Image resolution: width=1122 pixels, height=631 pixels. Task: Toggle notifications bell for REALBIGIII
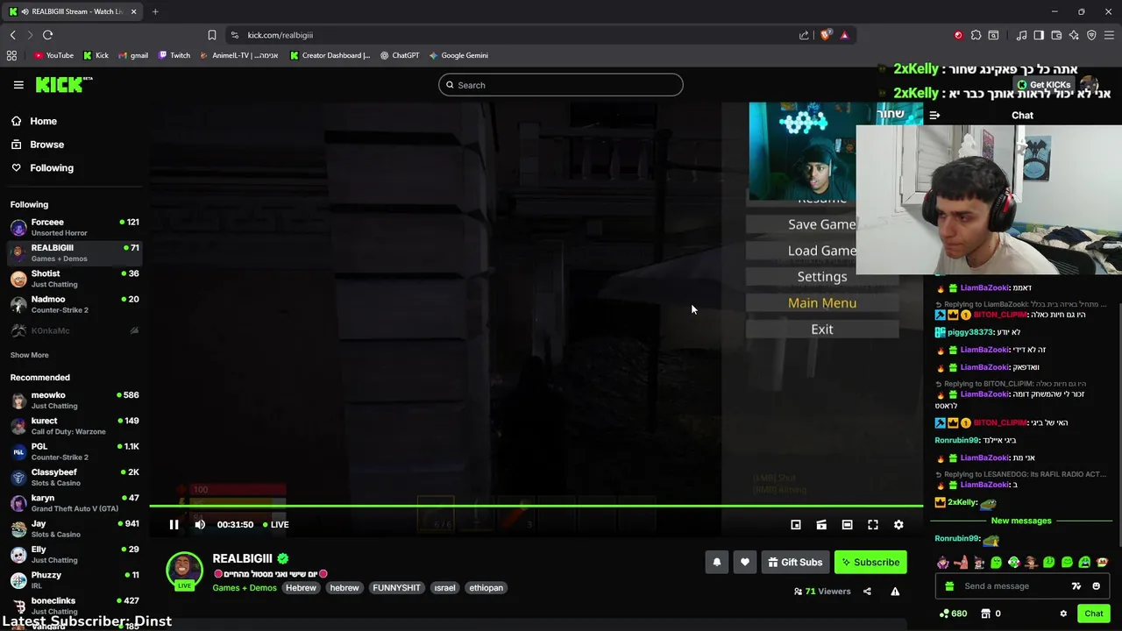point(717,562)
